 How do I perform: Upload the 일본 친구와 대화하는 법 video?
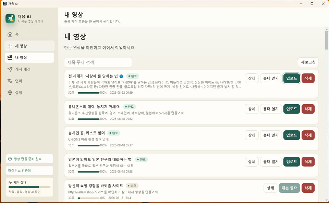292,162
